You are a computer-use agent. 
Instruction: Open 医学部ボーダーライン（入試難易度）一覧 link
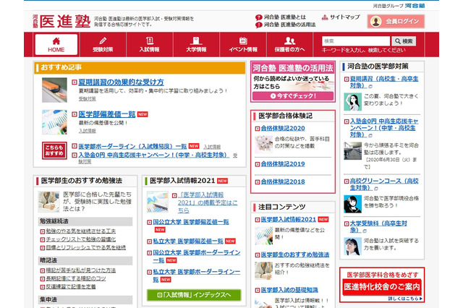pyautogui.click(x=132, y=146)
